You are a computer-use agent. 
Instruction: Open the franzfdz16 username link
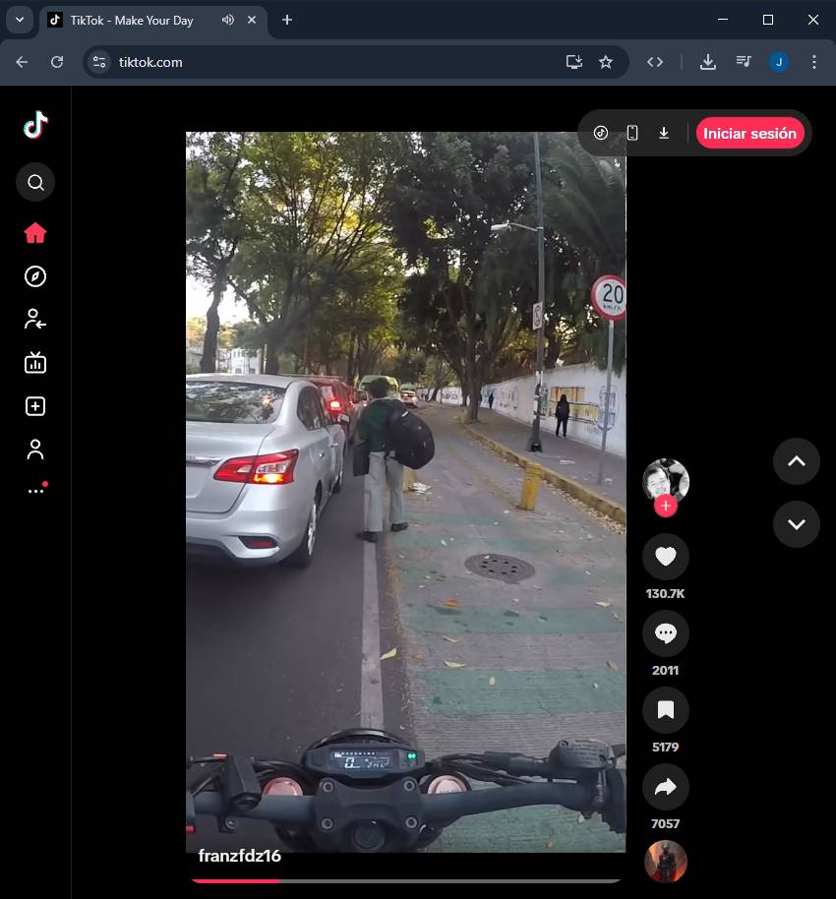click(x=240, y=856)
